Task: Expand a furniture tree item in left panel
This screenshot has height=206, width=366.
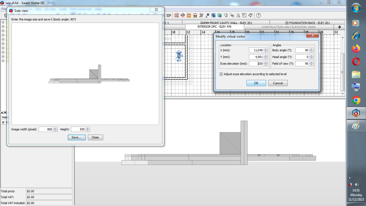Action: 3,22
